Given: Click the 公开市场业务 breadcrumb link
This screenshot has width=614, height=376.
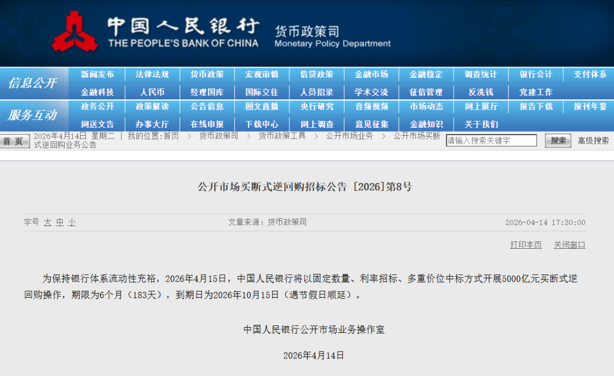Looking at the screenshot, I should 349,136.
